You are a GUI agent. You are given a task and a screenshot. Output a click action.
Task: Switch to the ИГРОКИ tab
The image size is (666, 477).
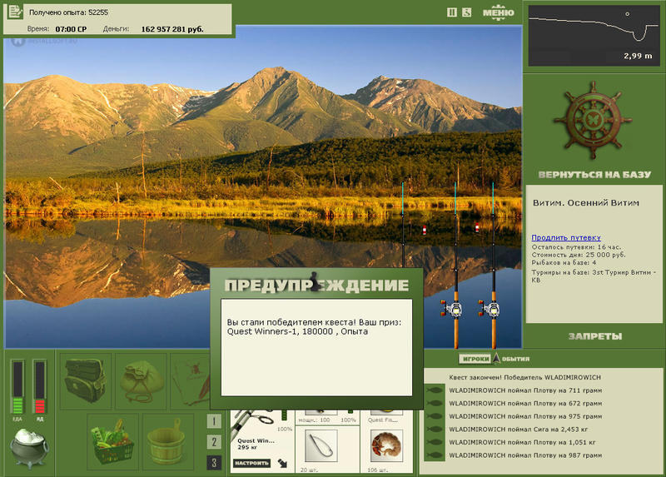coord(475,359)
